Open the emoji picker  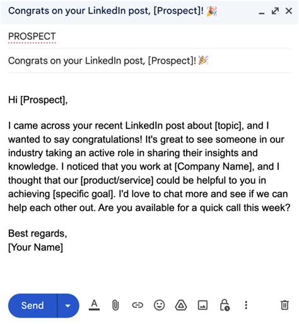(159, 305)
